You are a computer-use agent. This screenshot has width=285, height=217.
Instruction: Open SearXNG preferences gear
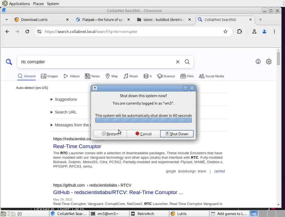point(269,62)
